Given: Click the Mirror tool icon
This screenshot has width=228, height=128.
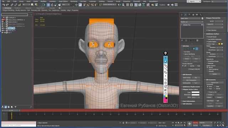Looking at the screenshot, I should click(119, 5).
